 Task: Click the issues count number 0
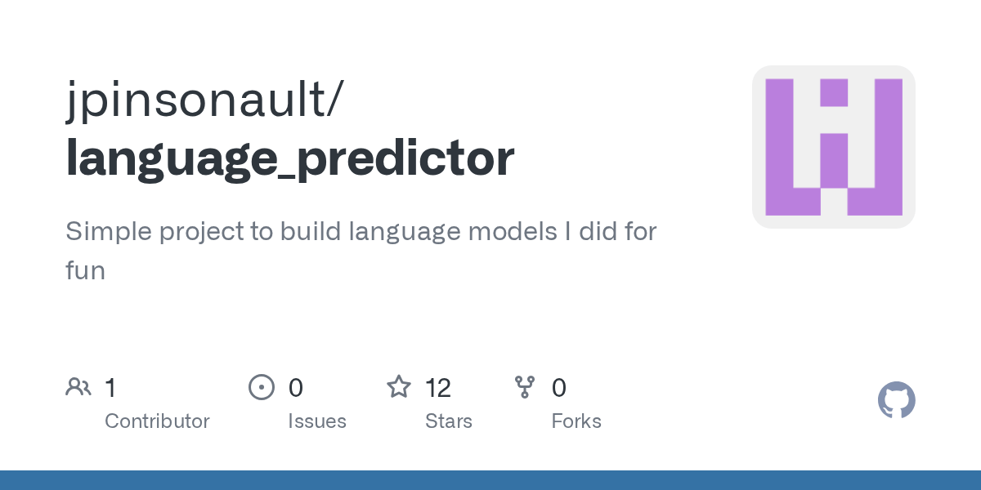tap(296, 387)
